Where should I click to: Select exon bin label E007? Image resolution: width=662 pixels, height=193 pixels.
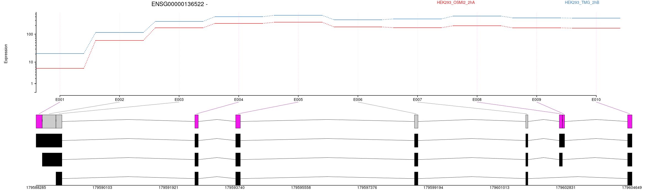417,100
